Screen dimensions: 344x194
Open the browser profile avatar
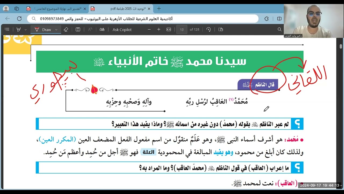pyautogui.click(x=6, y=9)
